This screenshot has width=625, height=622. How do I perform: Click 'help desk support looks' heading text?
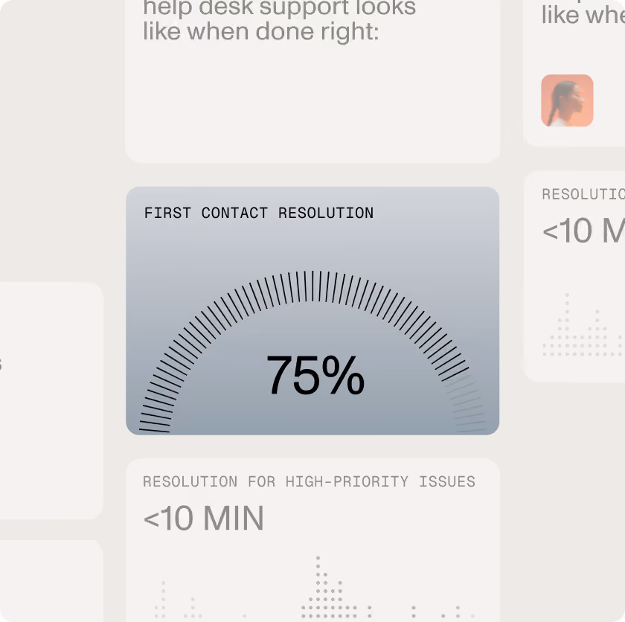[x=280, y=7]
